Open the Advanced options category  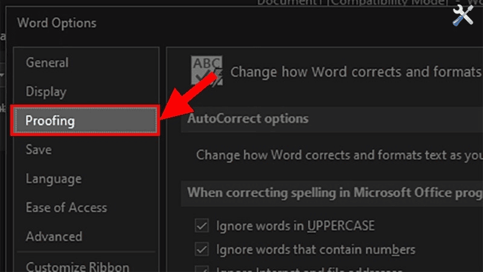pos(54,236)
